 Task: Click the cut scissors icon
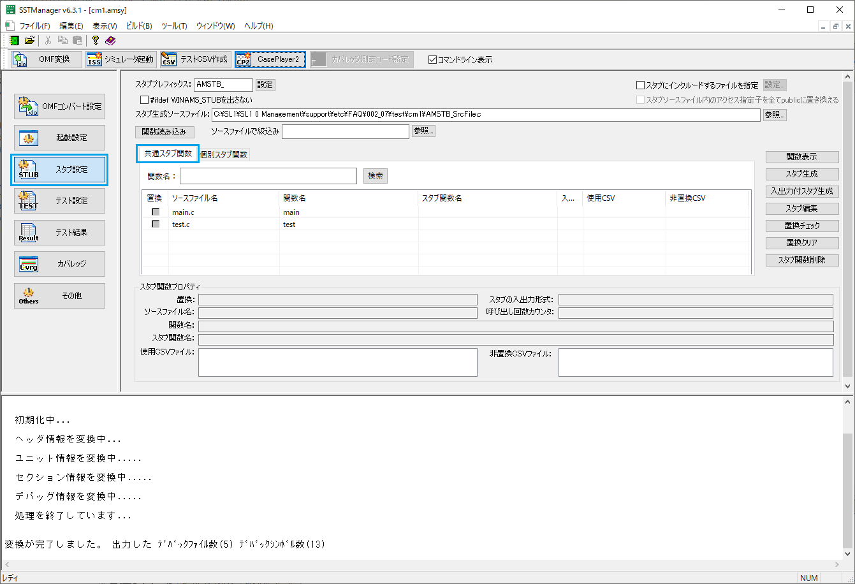(x=48, y=40)
